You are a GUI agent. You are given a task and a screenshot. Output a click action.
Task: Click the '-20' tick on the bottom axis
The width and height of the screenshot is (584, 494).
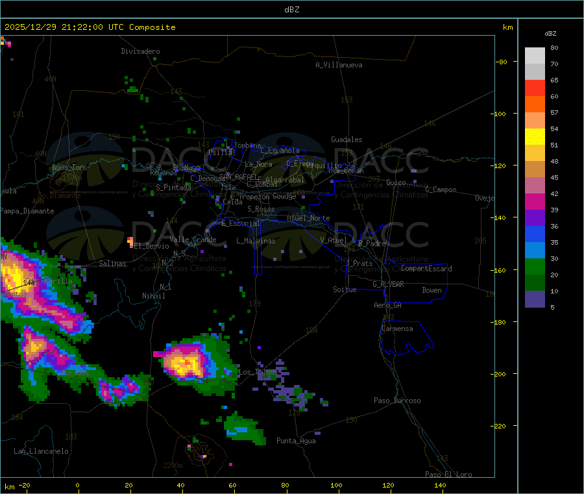coord(24,485)
